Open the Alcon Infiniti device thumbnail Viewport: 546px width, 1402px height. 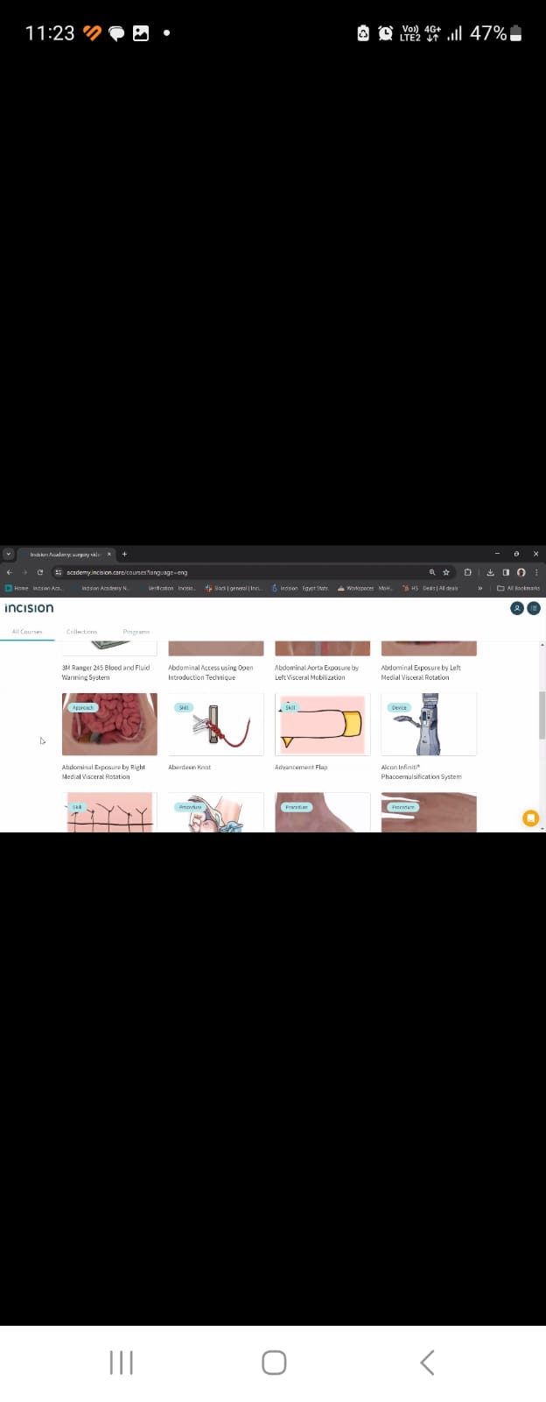(x=429, y=724)
